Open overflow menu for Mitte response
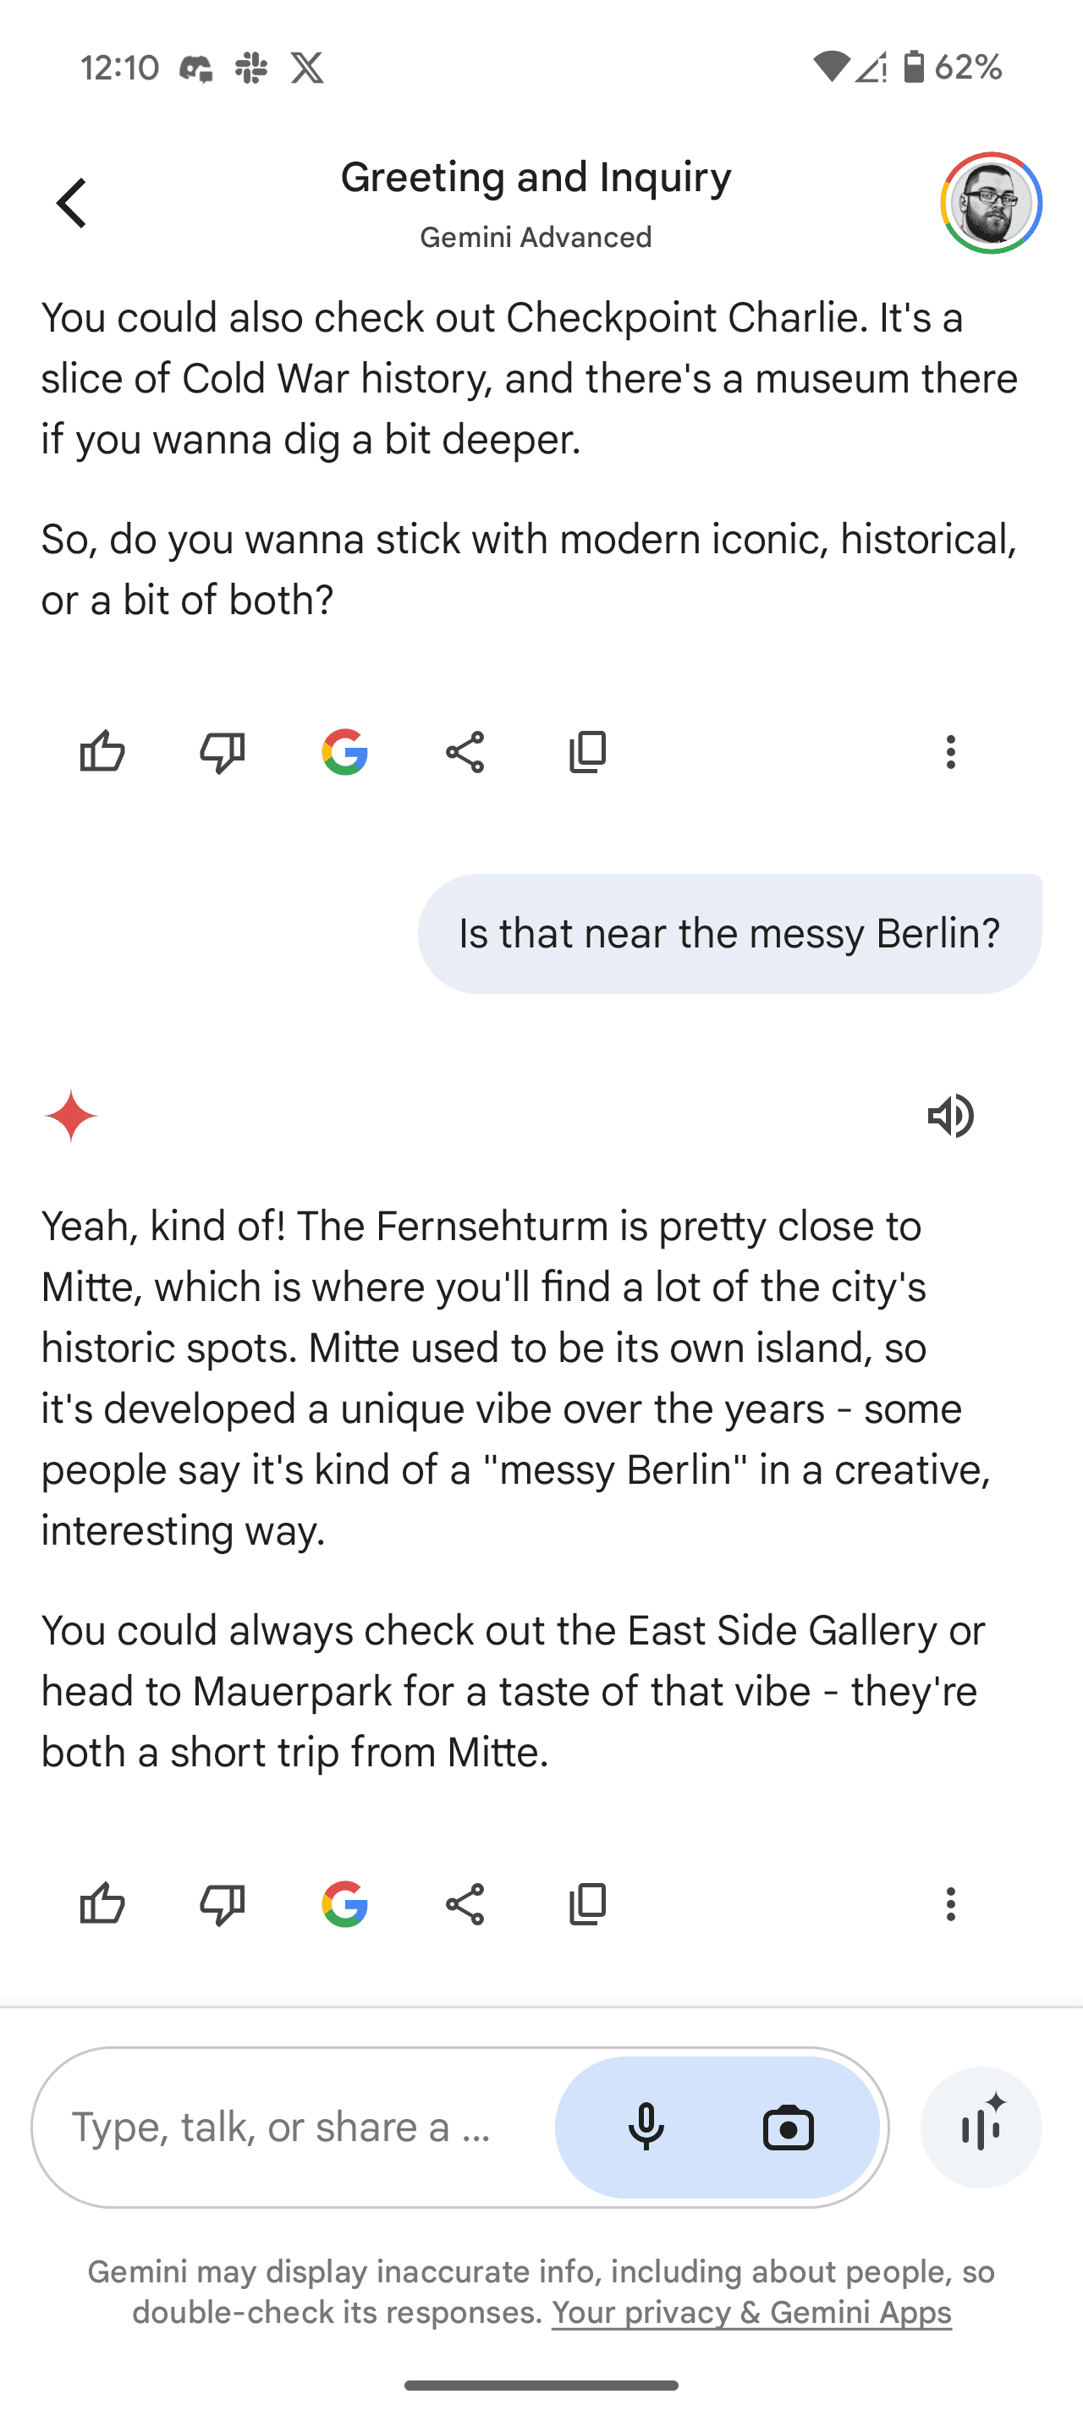The width and height of the screenshot is (1083, 2416). (951, 1905)
